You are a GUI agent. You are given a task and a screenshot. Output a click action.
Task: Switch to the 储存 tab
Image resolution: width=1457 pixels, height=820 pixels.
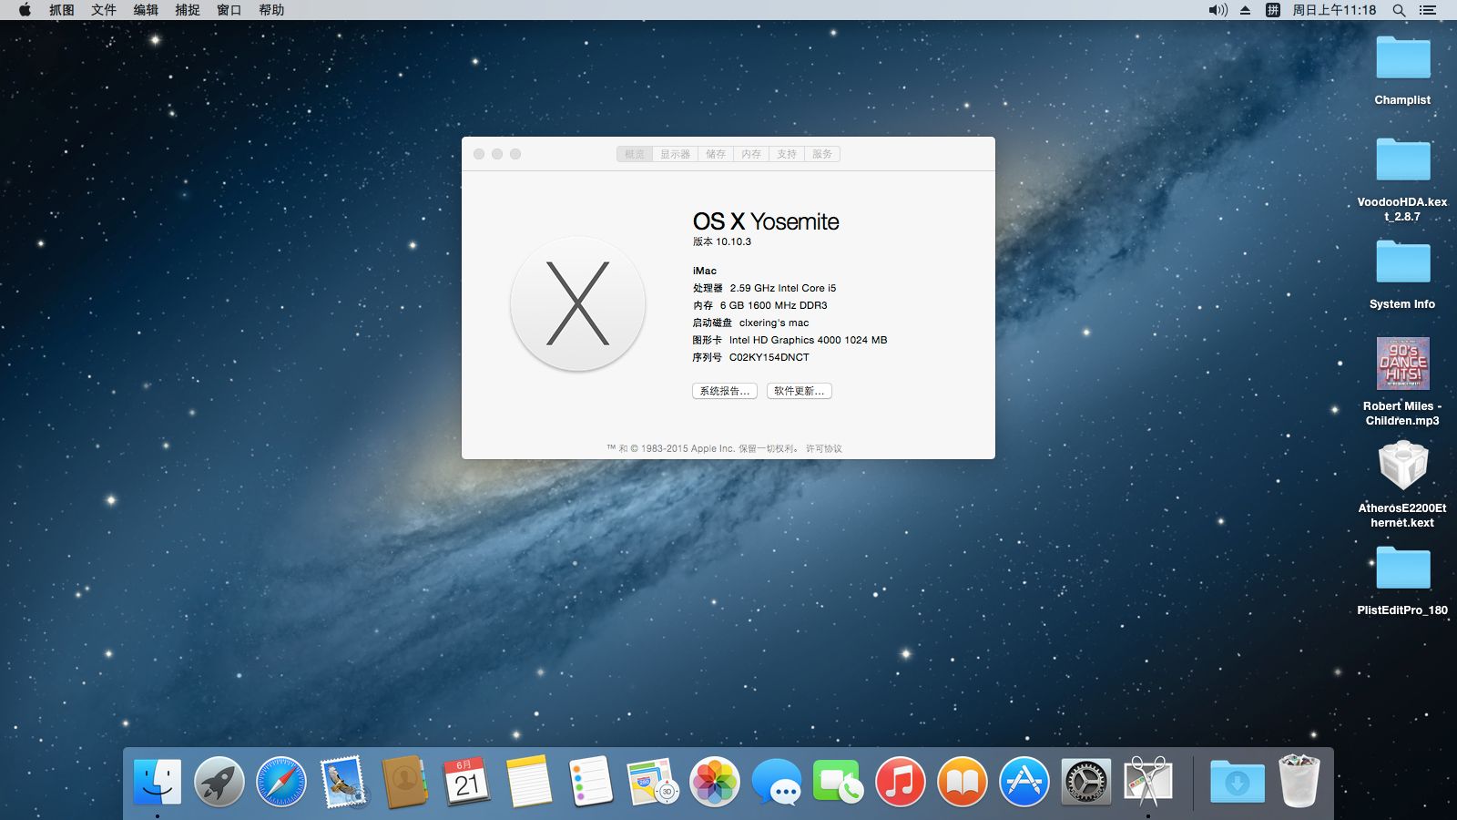pyautogui.click(x=716, y=154)
